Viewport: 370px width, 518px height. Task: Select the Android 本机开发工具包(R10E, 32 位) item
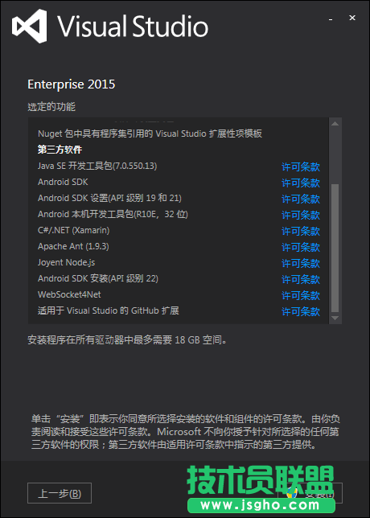coord(113,214)
